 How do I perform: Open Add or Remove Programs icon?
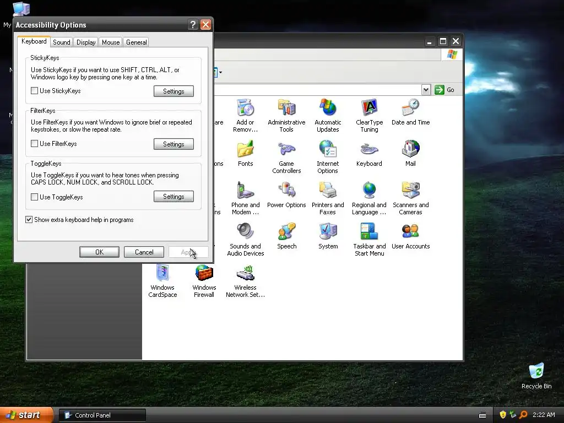245,115
